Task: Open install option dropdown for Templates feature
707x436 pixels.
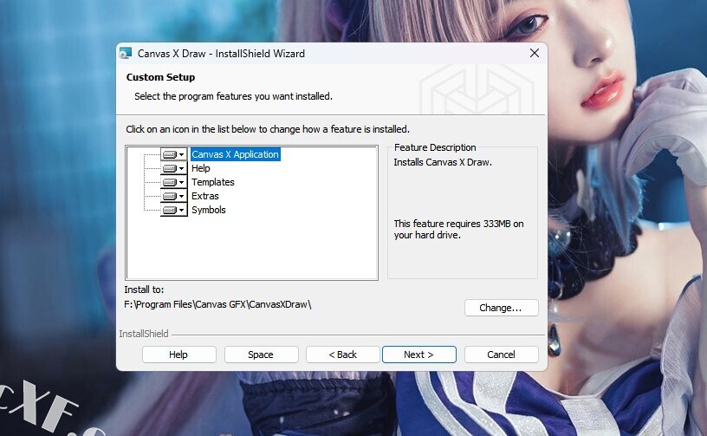Action: [x=173, y=182]
